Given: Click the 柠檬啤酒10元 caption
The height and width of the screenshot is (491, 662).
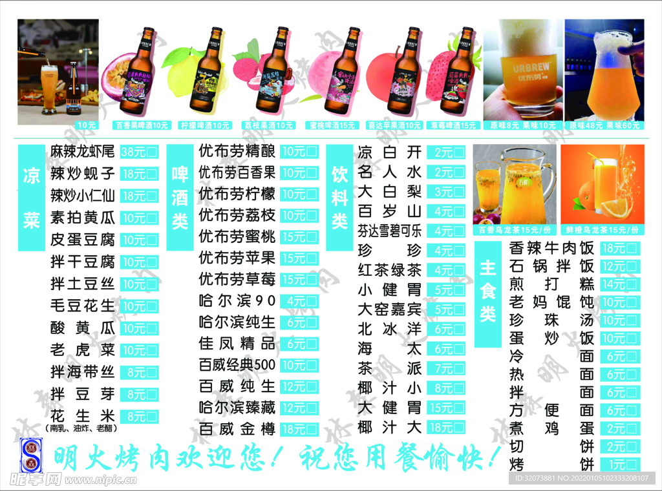Looking at the screenshot, I should [205, 125].
